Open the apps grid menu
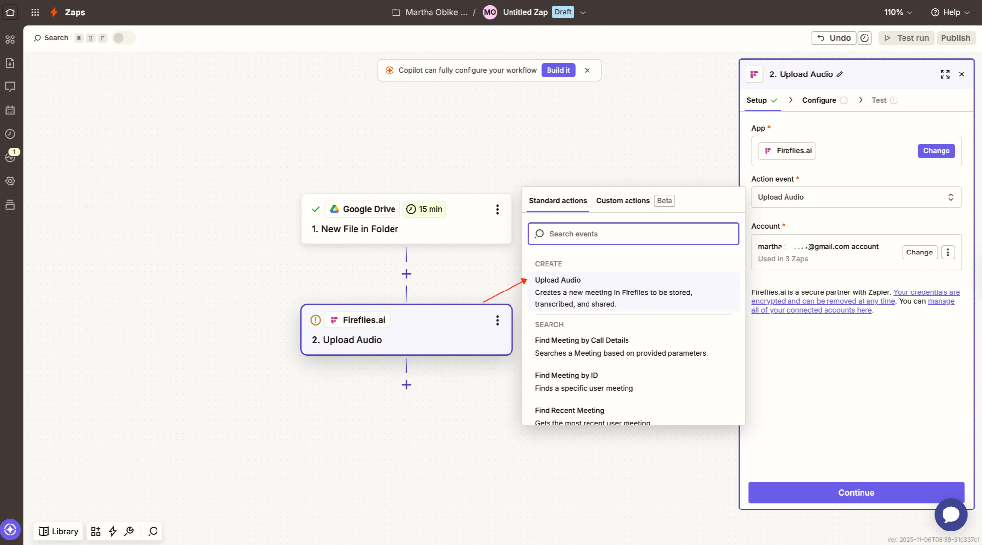 [x=35, y=12]
